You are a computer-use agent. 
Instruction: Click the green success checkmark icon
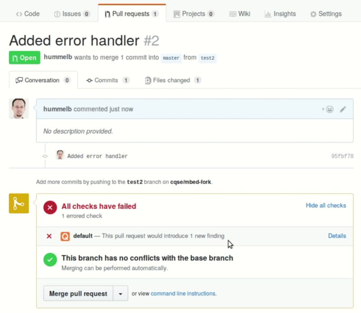(51, 260)
